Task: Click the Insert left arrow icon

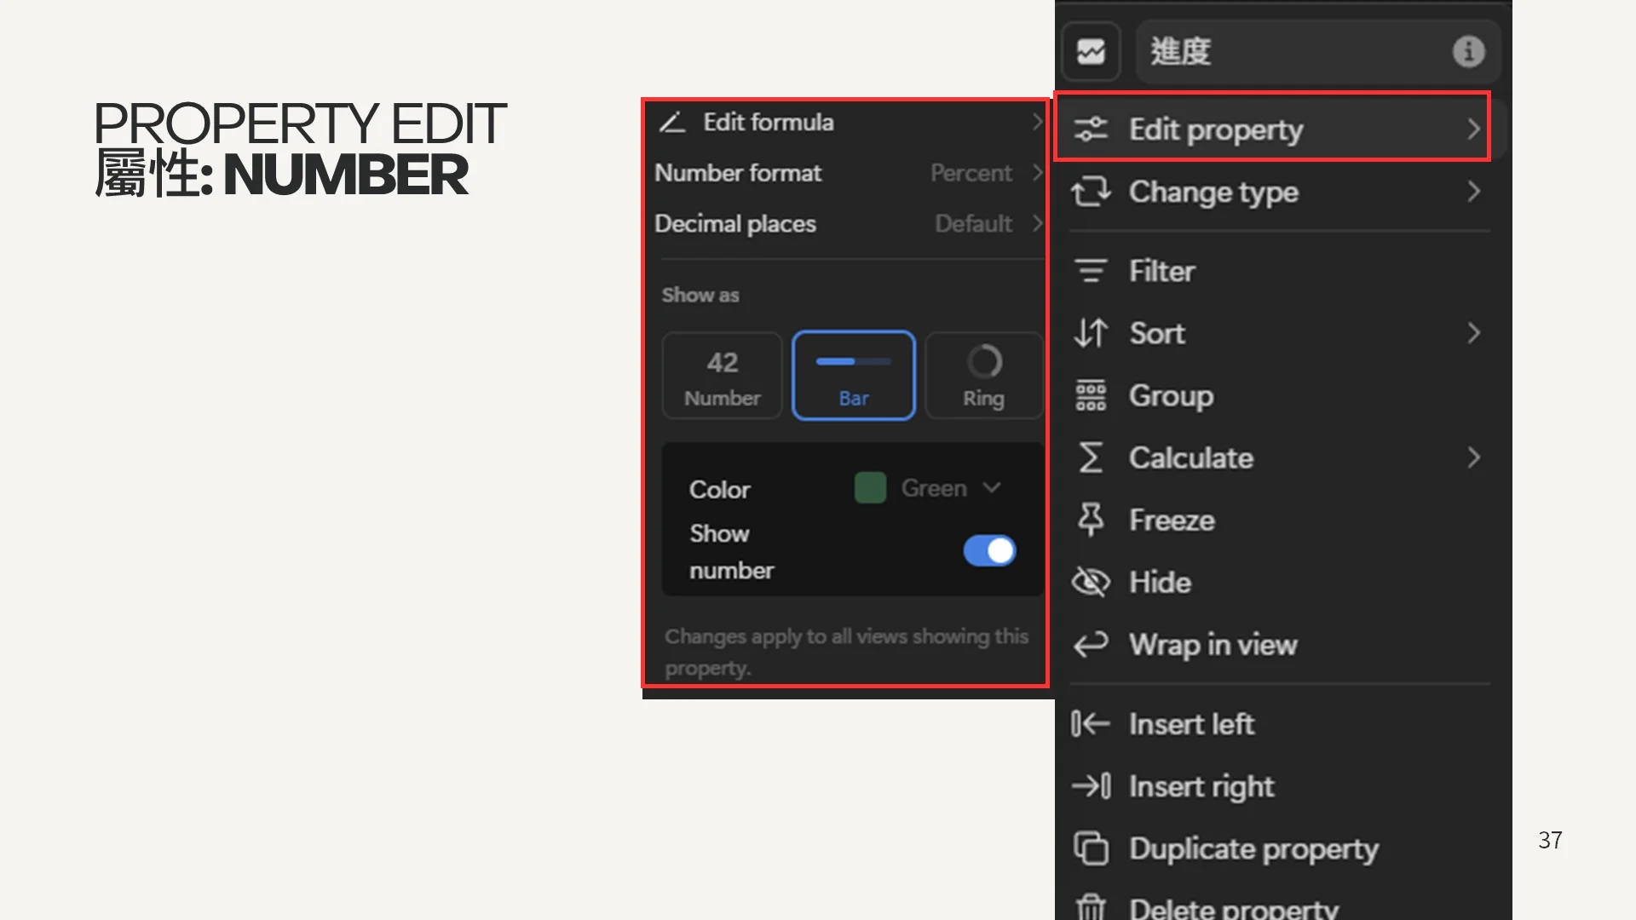Action: 1091,723
